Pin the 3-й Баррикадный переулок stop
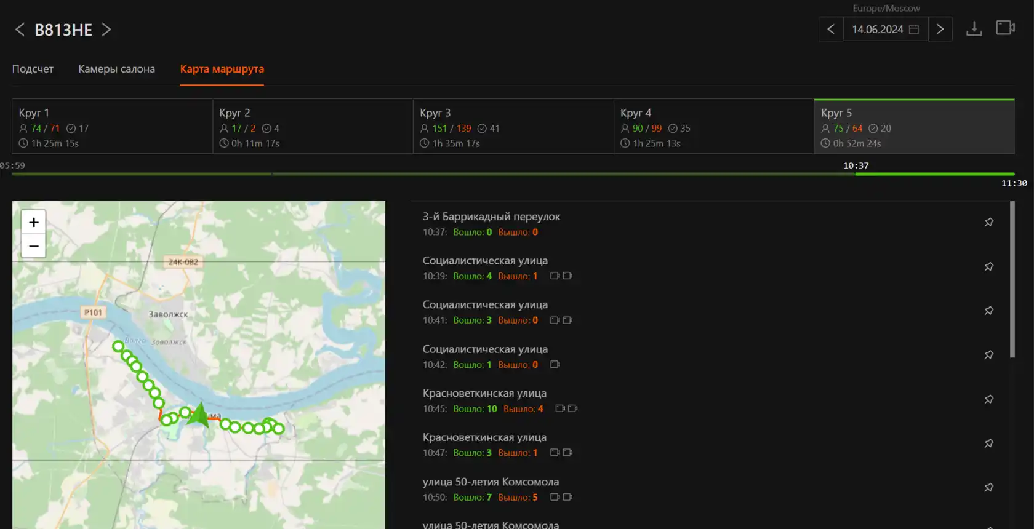The image size is (1034, 529). click(x=988, y=222)
